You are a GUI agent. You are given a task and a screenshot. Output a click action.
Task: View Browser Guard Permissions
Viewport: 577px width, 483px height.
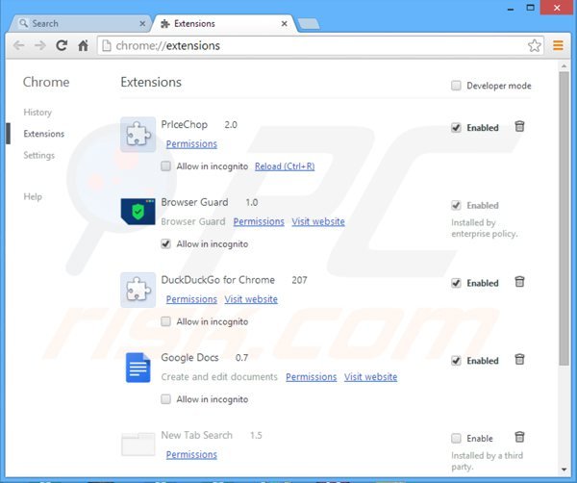point(259,221)
